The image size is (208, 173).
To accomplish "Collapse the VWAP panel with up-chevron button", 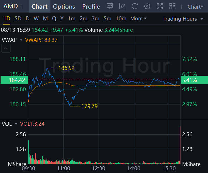I will click(x=6, y=48).
